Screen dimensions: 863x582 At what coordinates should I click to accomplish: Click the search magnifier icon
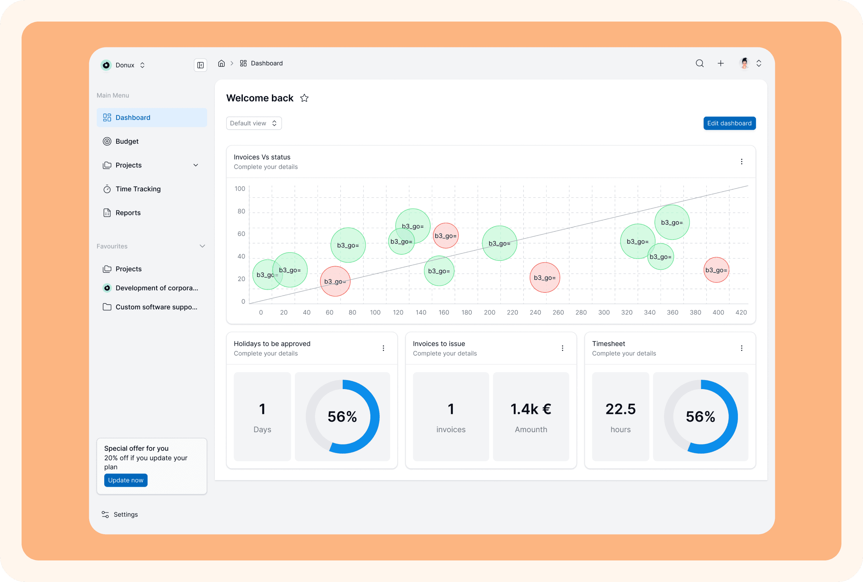coord(700,64)
